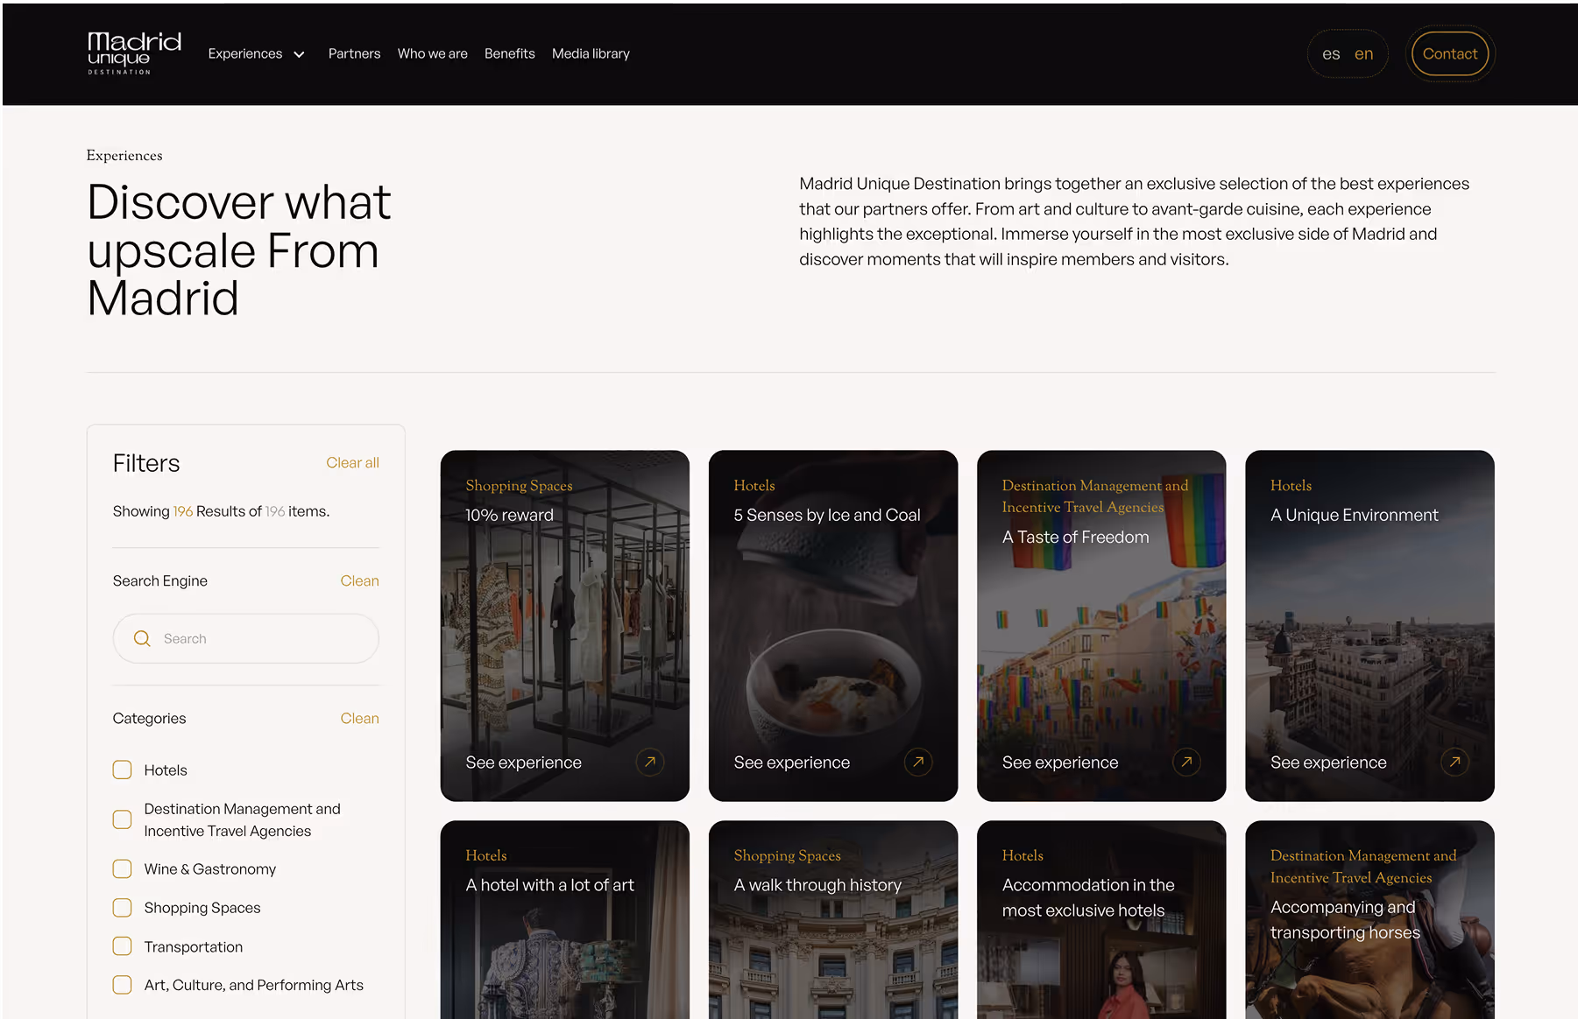The width and height of the screenshot is (1578, 1019).
Task: Click See experience on A Taste of Freedom
Action: [1059, 762]
